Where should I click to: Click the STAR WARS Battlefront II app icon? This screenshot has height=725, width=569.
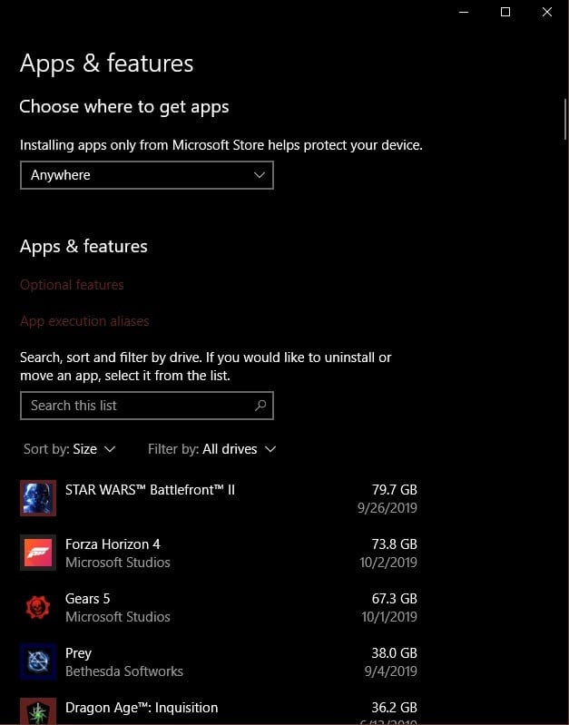coord(38,498)
